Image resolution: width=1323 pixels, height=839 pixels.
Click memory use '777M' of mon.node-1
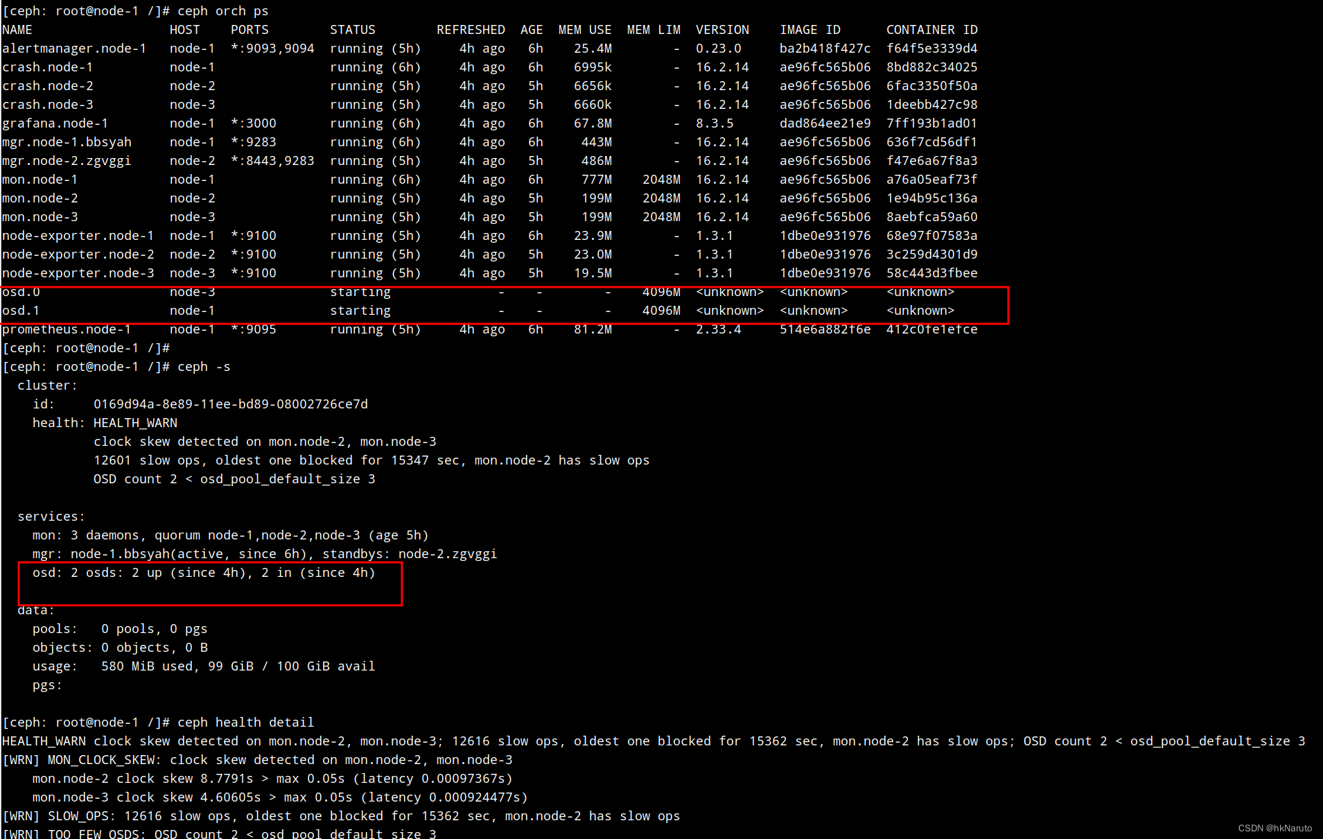pos(597,180)
